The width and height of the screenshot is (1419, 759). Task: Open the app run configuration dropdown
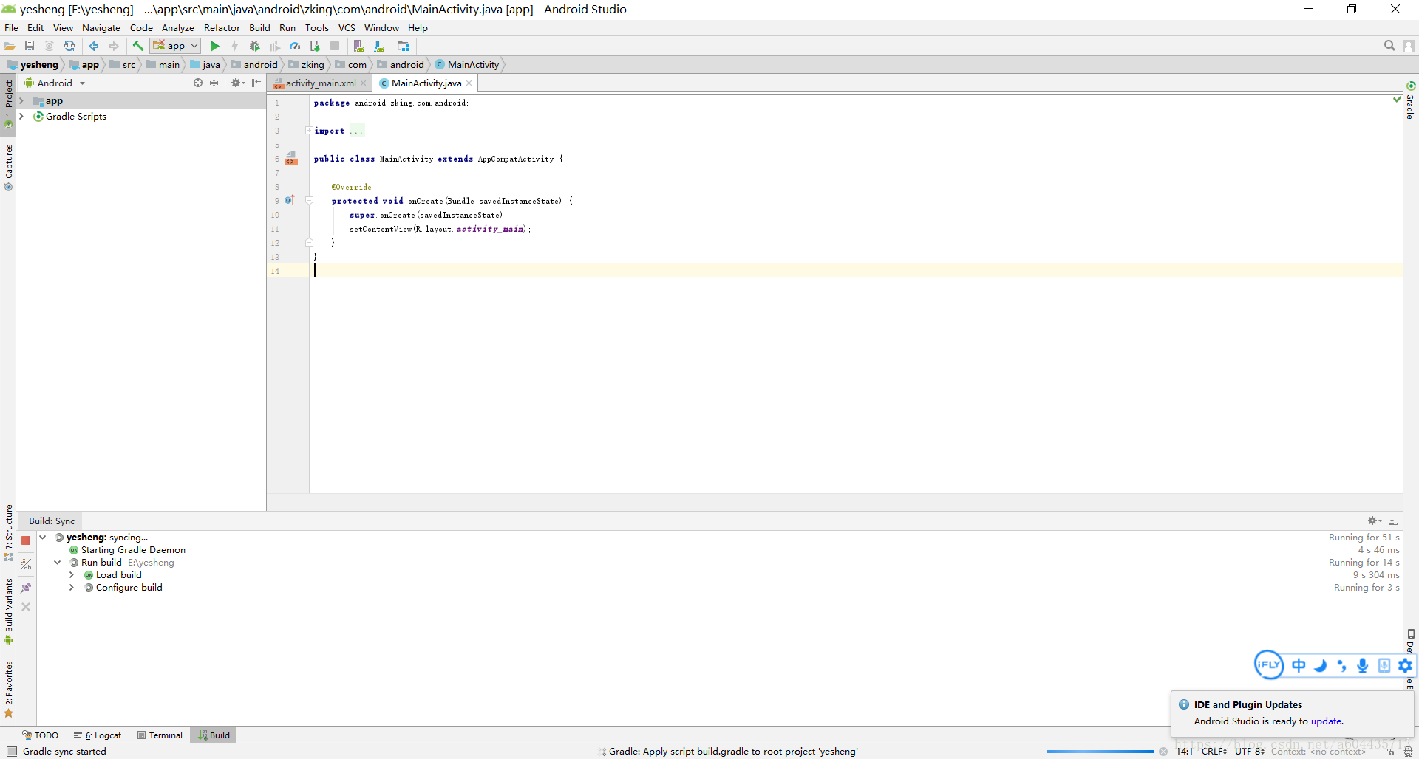click(x=176, y=46)
